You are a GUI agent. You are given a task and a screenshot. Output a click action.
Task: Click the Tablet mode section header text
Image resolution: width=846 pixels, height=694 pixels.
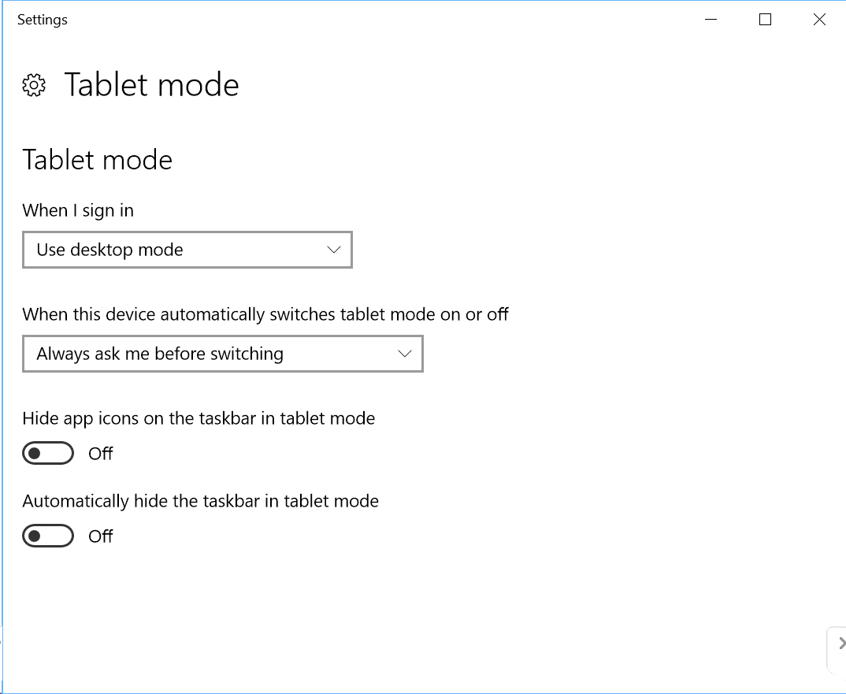pyautogui.click(x=97, y=160)
